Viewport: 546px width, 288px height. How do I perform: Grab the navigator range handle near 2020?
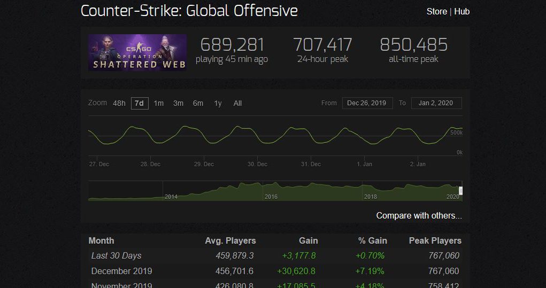point(460,191)
